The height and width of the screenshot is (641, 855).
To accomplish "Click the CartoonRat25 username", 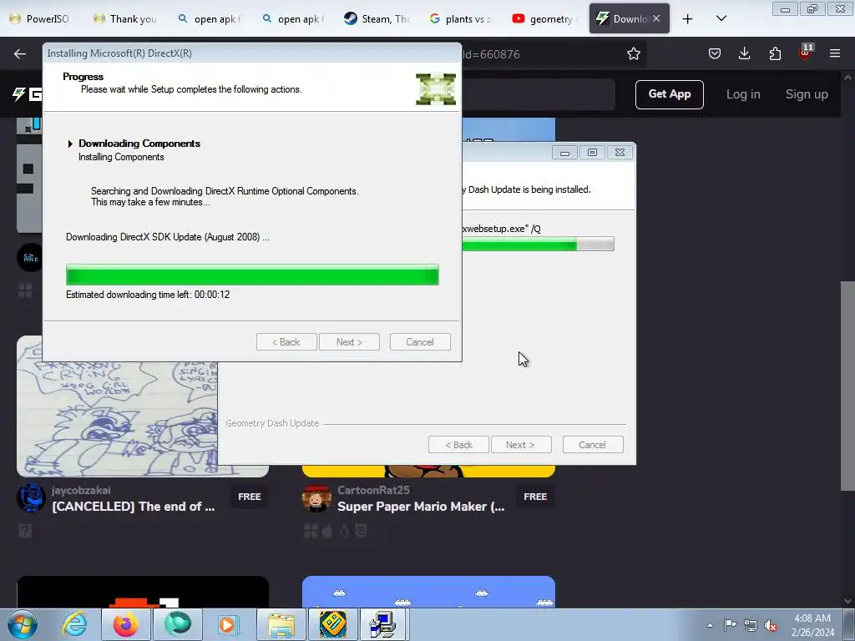I will pos(373,490).
